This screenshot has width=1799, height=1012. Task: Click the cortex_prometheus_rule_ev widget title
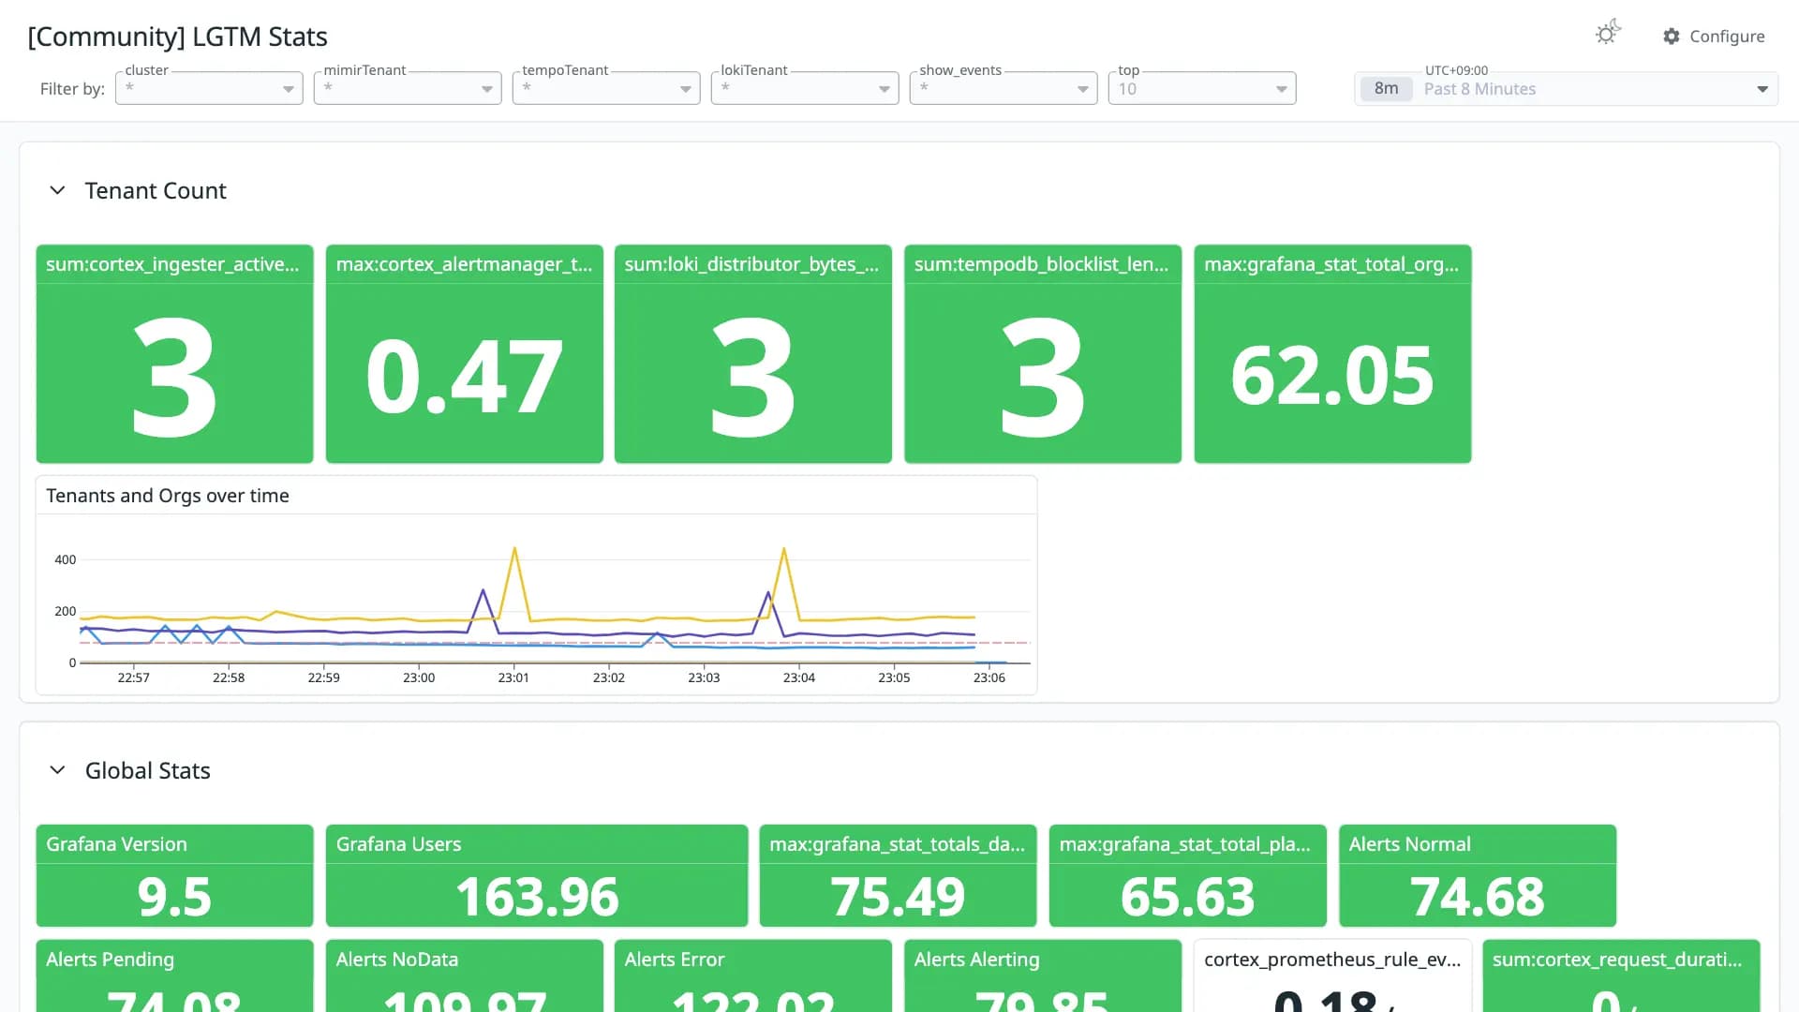click(x=1332, y=960)
